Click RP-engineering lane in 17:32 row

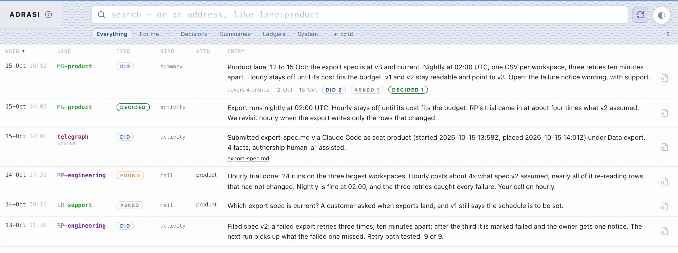81,175
